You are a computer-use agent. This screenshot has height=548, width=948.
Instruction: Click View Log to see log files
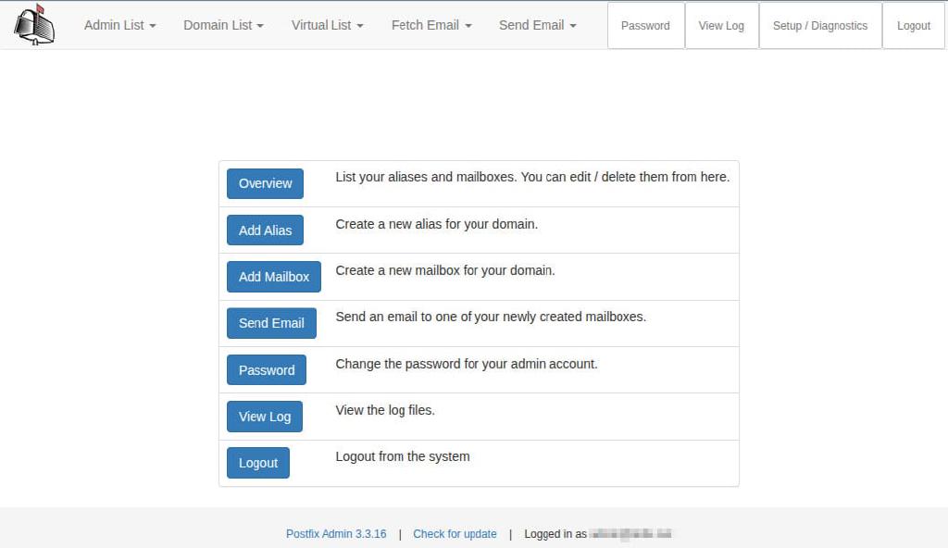point(264,417)
